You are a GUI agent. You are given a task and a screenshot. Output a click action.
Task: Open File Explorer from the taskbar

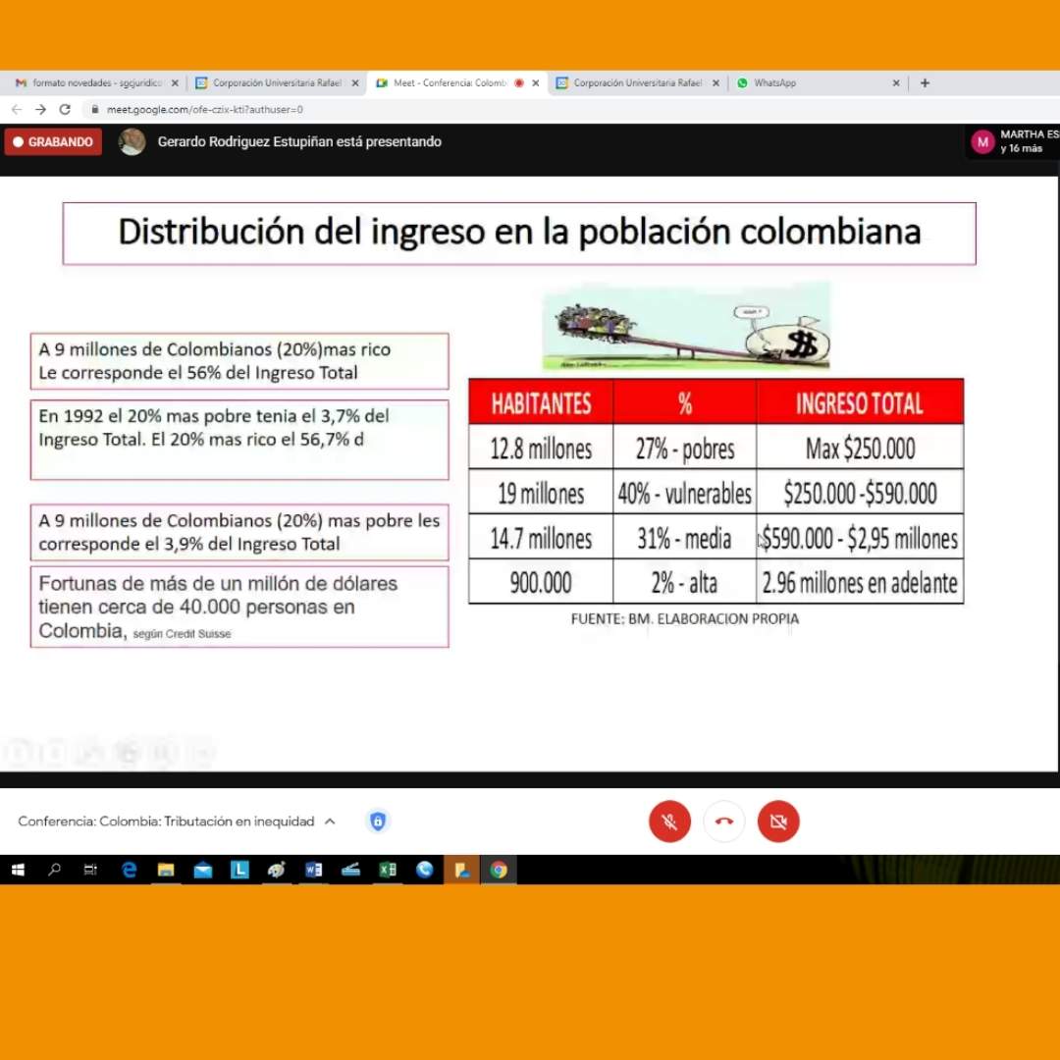click(166, 870)
